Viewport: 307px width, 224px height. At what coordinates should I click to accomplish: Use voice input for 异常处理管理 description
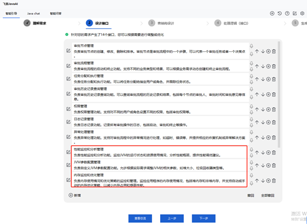[252, 140]
